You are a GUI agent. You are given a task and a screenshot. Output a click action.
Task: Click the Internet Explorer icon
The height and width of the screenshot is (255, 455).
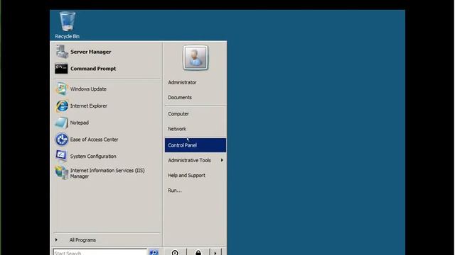(62, 106)
